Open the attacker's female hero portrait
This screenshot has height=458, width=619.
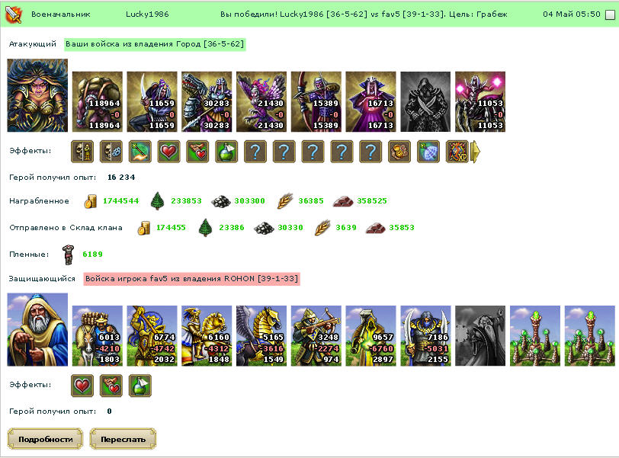pyautogui.click(x=37, y=95)
